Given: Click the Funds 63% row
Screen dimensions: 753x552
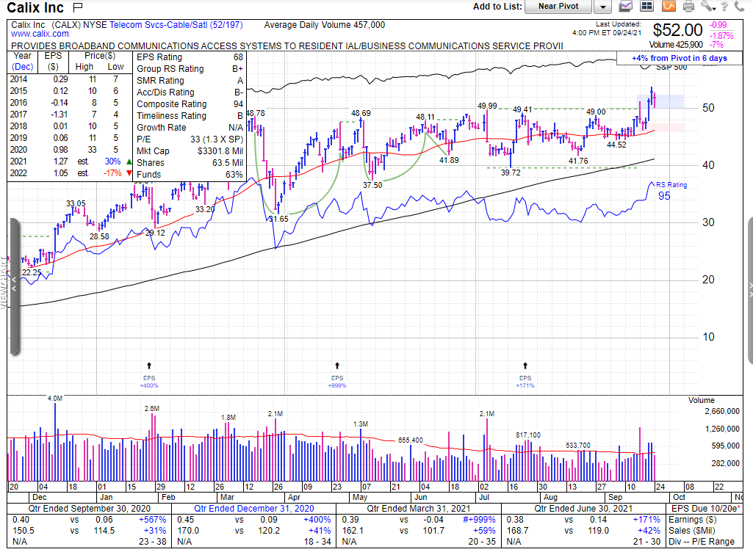Looking at the screenshot, I should [190, 175].
